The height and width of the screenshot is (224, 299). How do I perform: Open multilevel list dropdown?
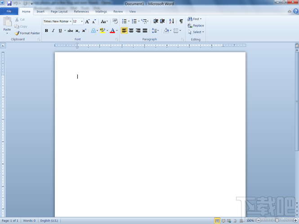point(148,21)
